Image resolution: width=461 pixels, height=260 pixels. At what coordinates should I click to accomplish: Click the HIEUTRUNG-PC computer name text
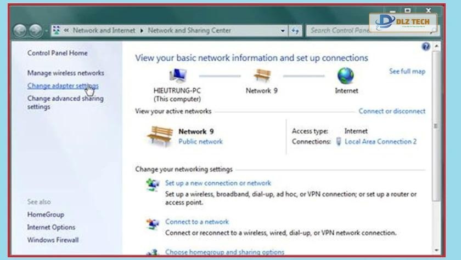177,90
